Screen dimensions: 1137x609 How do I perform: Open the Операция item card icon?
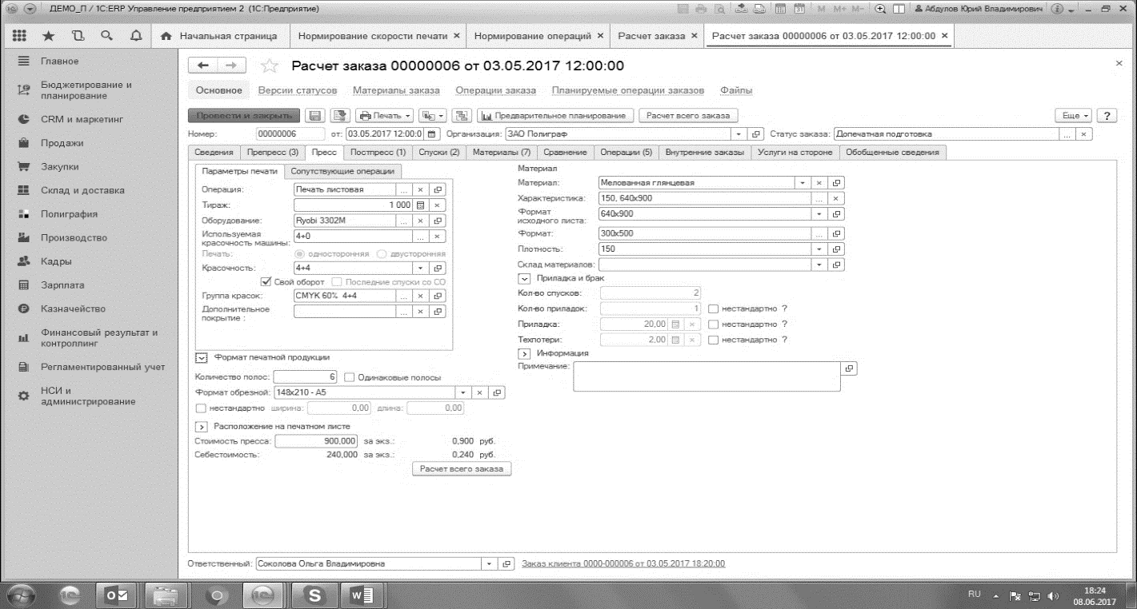click(438, 189)
